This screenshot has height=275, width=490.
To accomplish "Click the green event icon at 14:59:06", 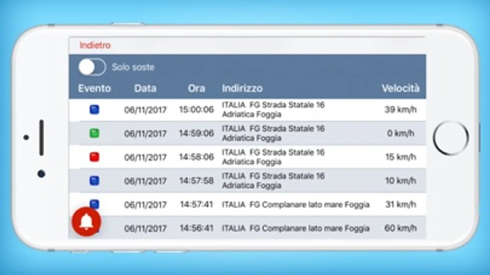I will [x=94, y=133].
